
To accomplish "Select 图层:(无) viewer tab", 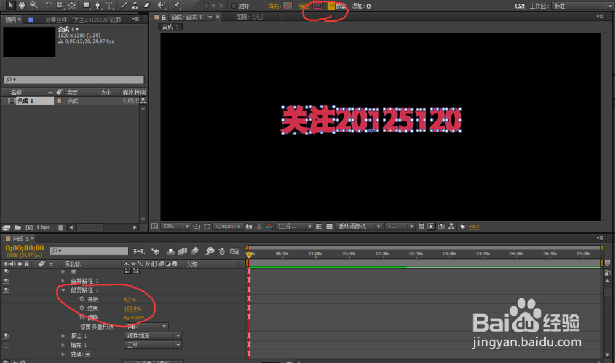I will 250,17.
